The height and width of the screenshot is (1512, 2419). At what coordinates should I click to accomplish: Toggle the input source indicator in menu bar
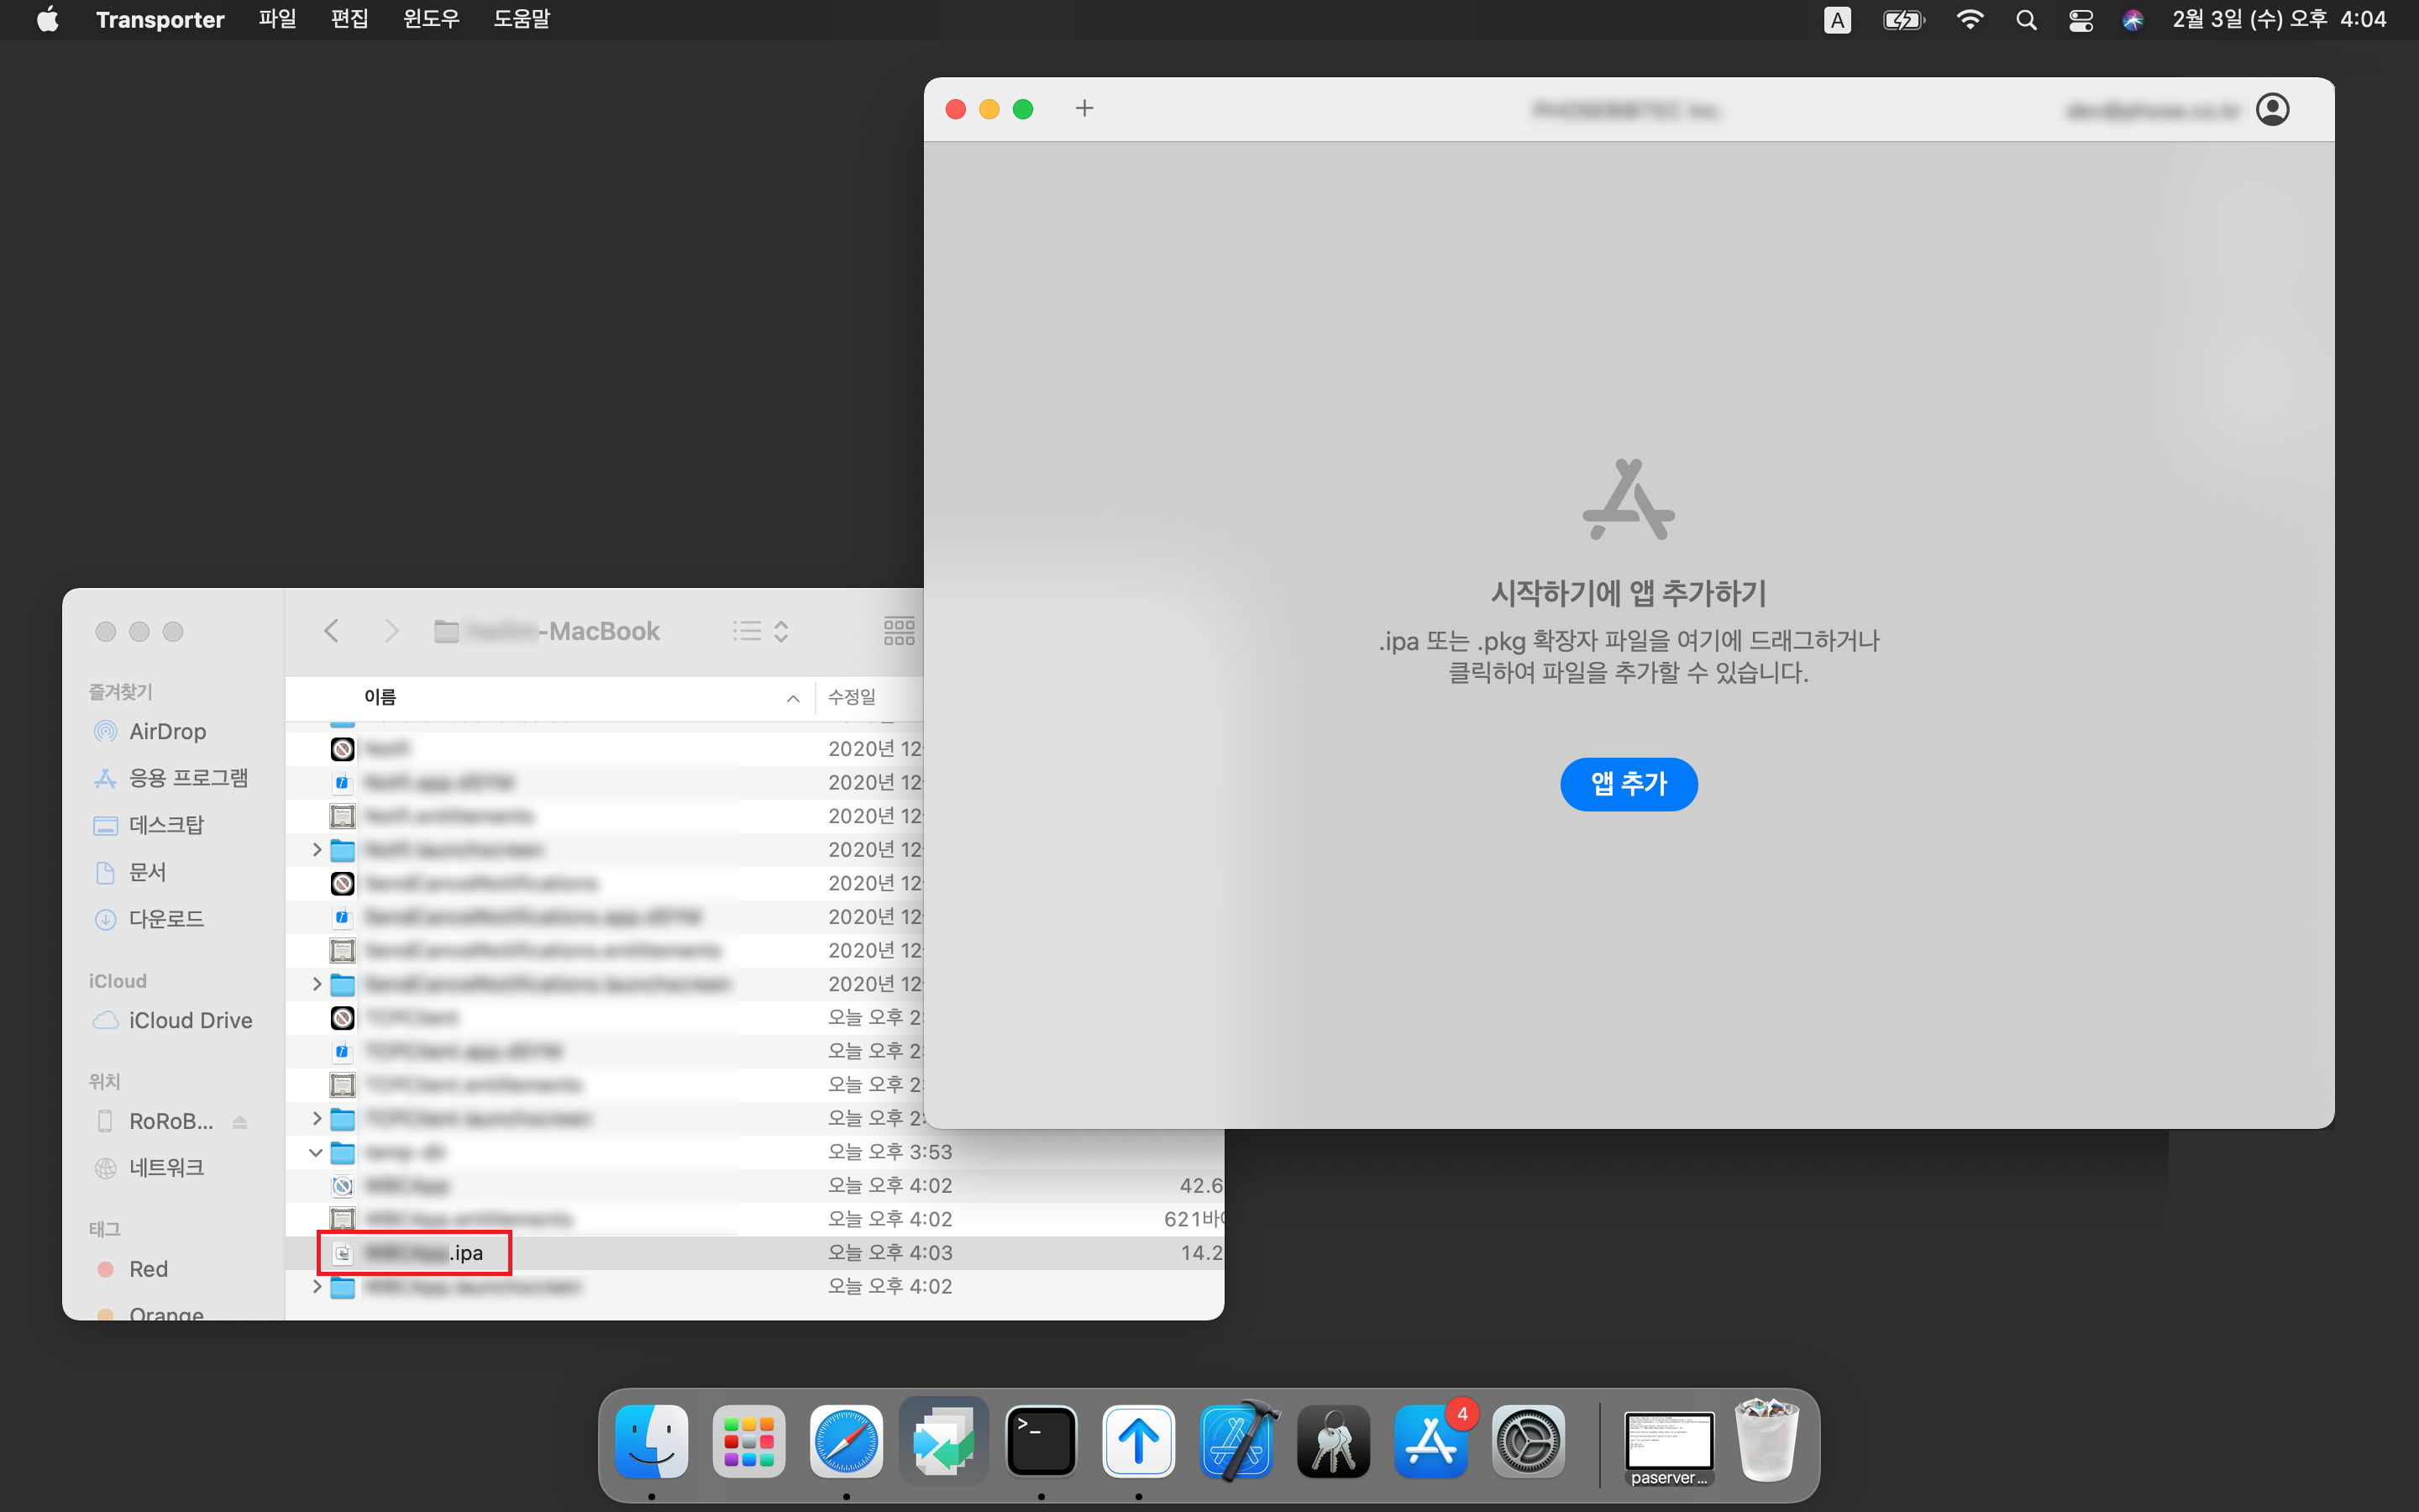click(x=1836, y=20)
